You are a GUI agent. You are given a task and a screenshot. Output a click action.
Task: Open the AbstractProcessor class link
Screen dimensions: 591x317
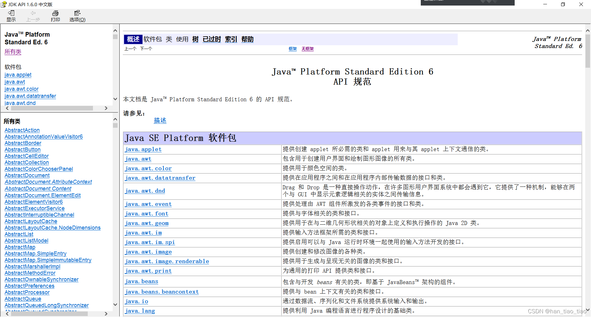click(27, 292)
